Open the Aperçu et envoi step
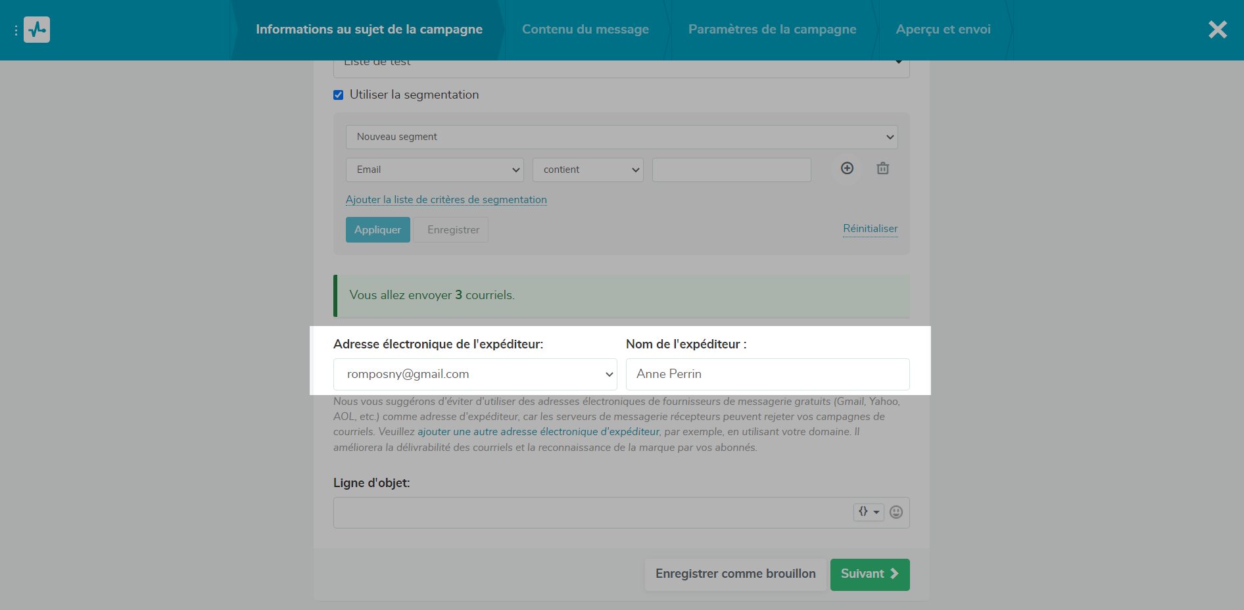 click(x=943, y=30)
